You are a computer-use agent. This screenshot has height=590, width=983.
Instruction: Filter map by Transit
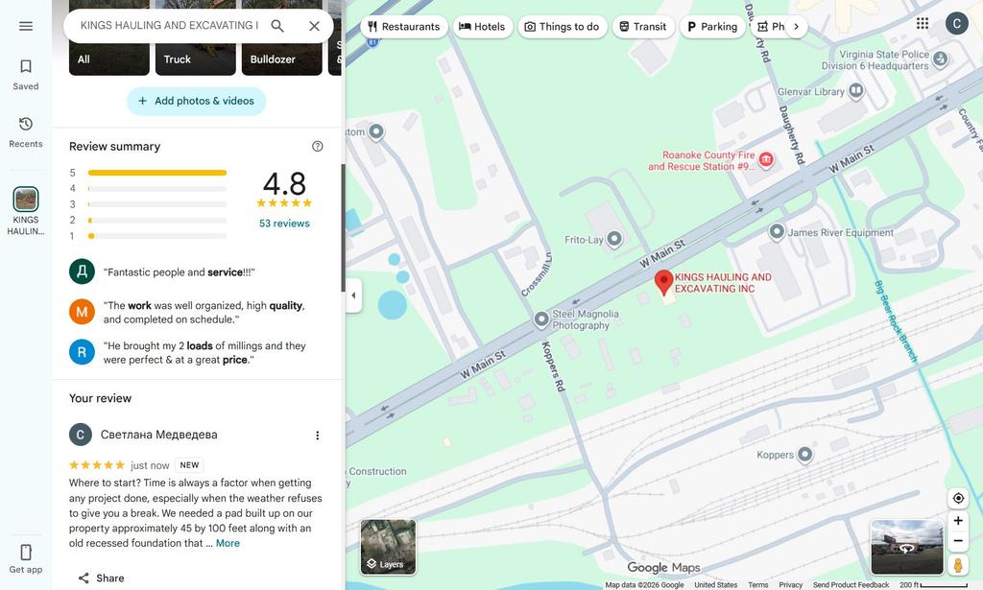[642, 26]
